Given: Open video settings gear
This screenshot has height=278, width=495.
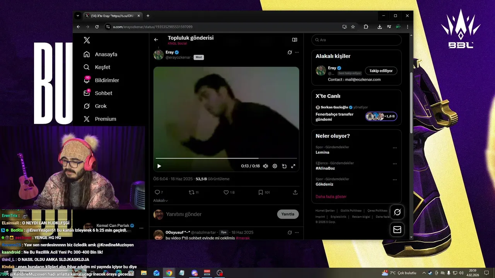Looking at the screenshot, I should point(275,166).
